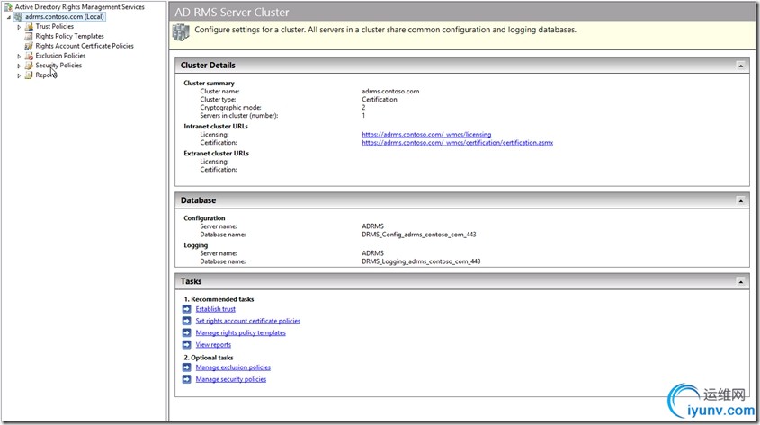Collapse the Tasks section
The width and height of the screenshot is (760, 425).
coord(740,281)
